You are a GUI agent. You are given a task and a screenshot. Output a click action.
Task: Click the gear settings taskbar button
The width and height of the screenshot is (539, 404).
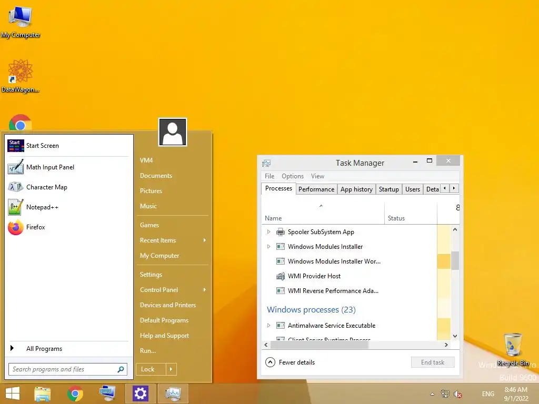[x=140, y=393]
